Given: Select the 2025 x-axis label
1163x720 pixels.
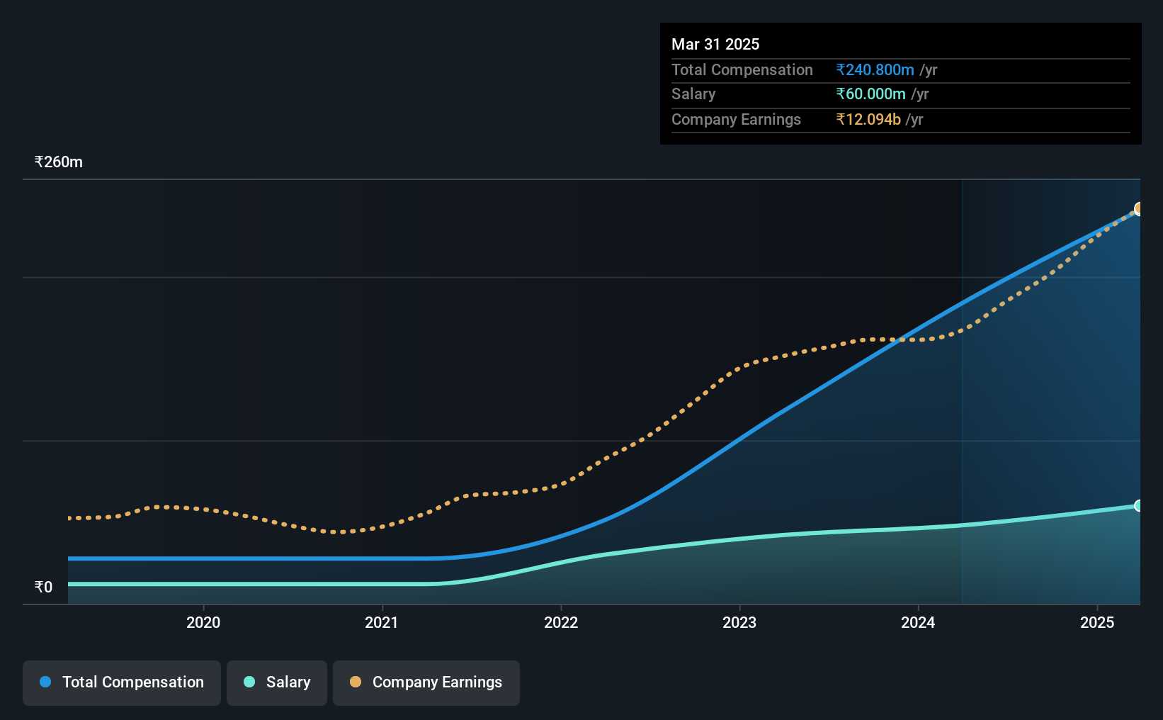Looking at the screenshot, I should click(x=1097, y=622).
